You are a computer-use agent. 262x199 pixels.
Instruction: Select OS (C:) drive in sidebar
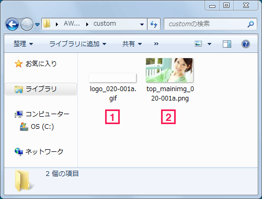[42, 127]
